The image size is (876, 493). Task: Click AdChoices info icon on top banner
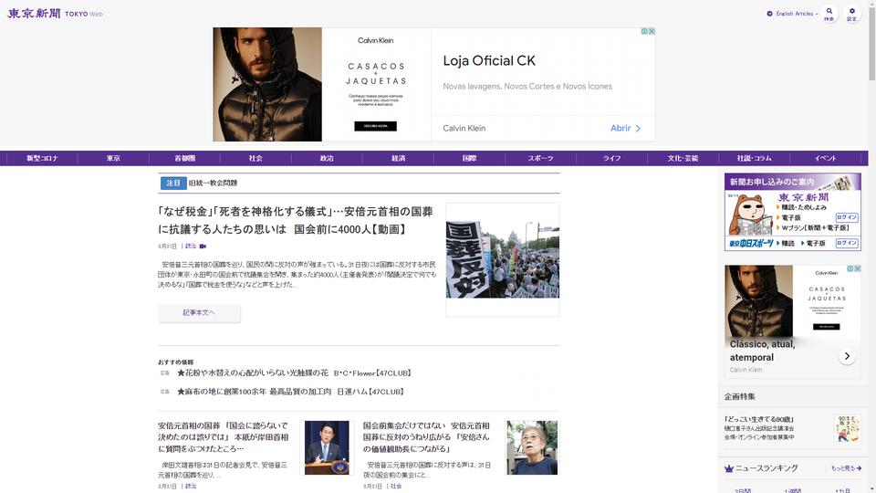click(x=644, y=31)
